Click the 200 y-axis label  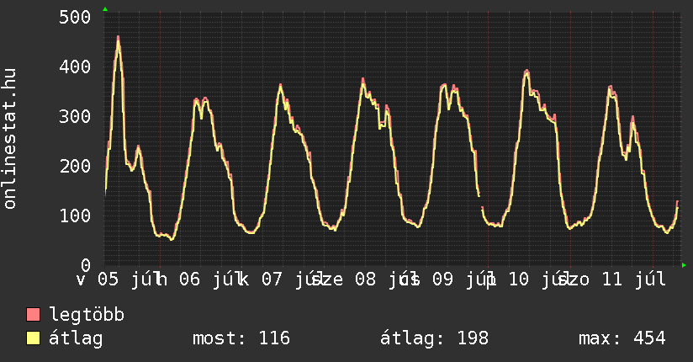[75, 166]
